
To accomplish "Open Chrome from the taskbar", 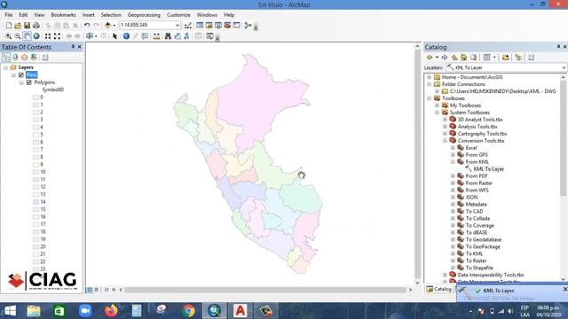I will click(188, 311).
